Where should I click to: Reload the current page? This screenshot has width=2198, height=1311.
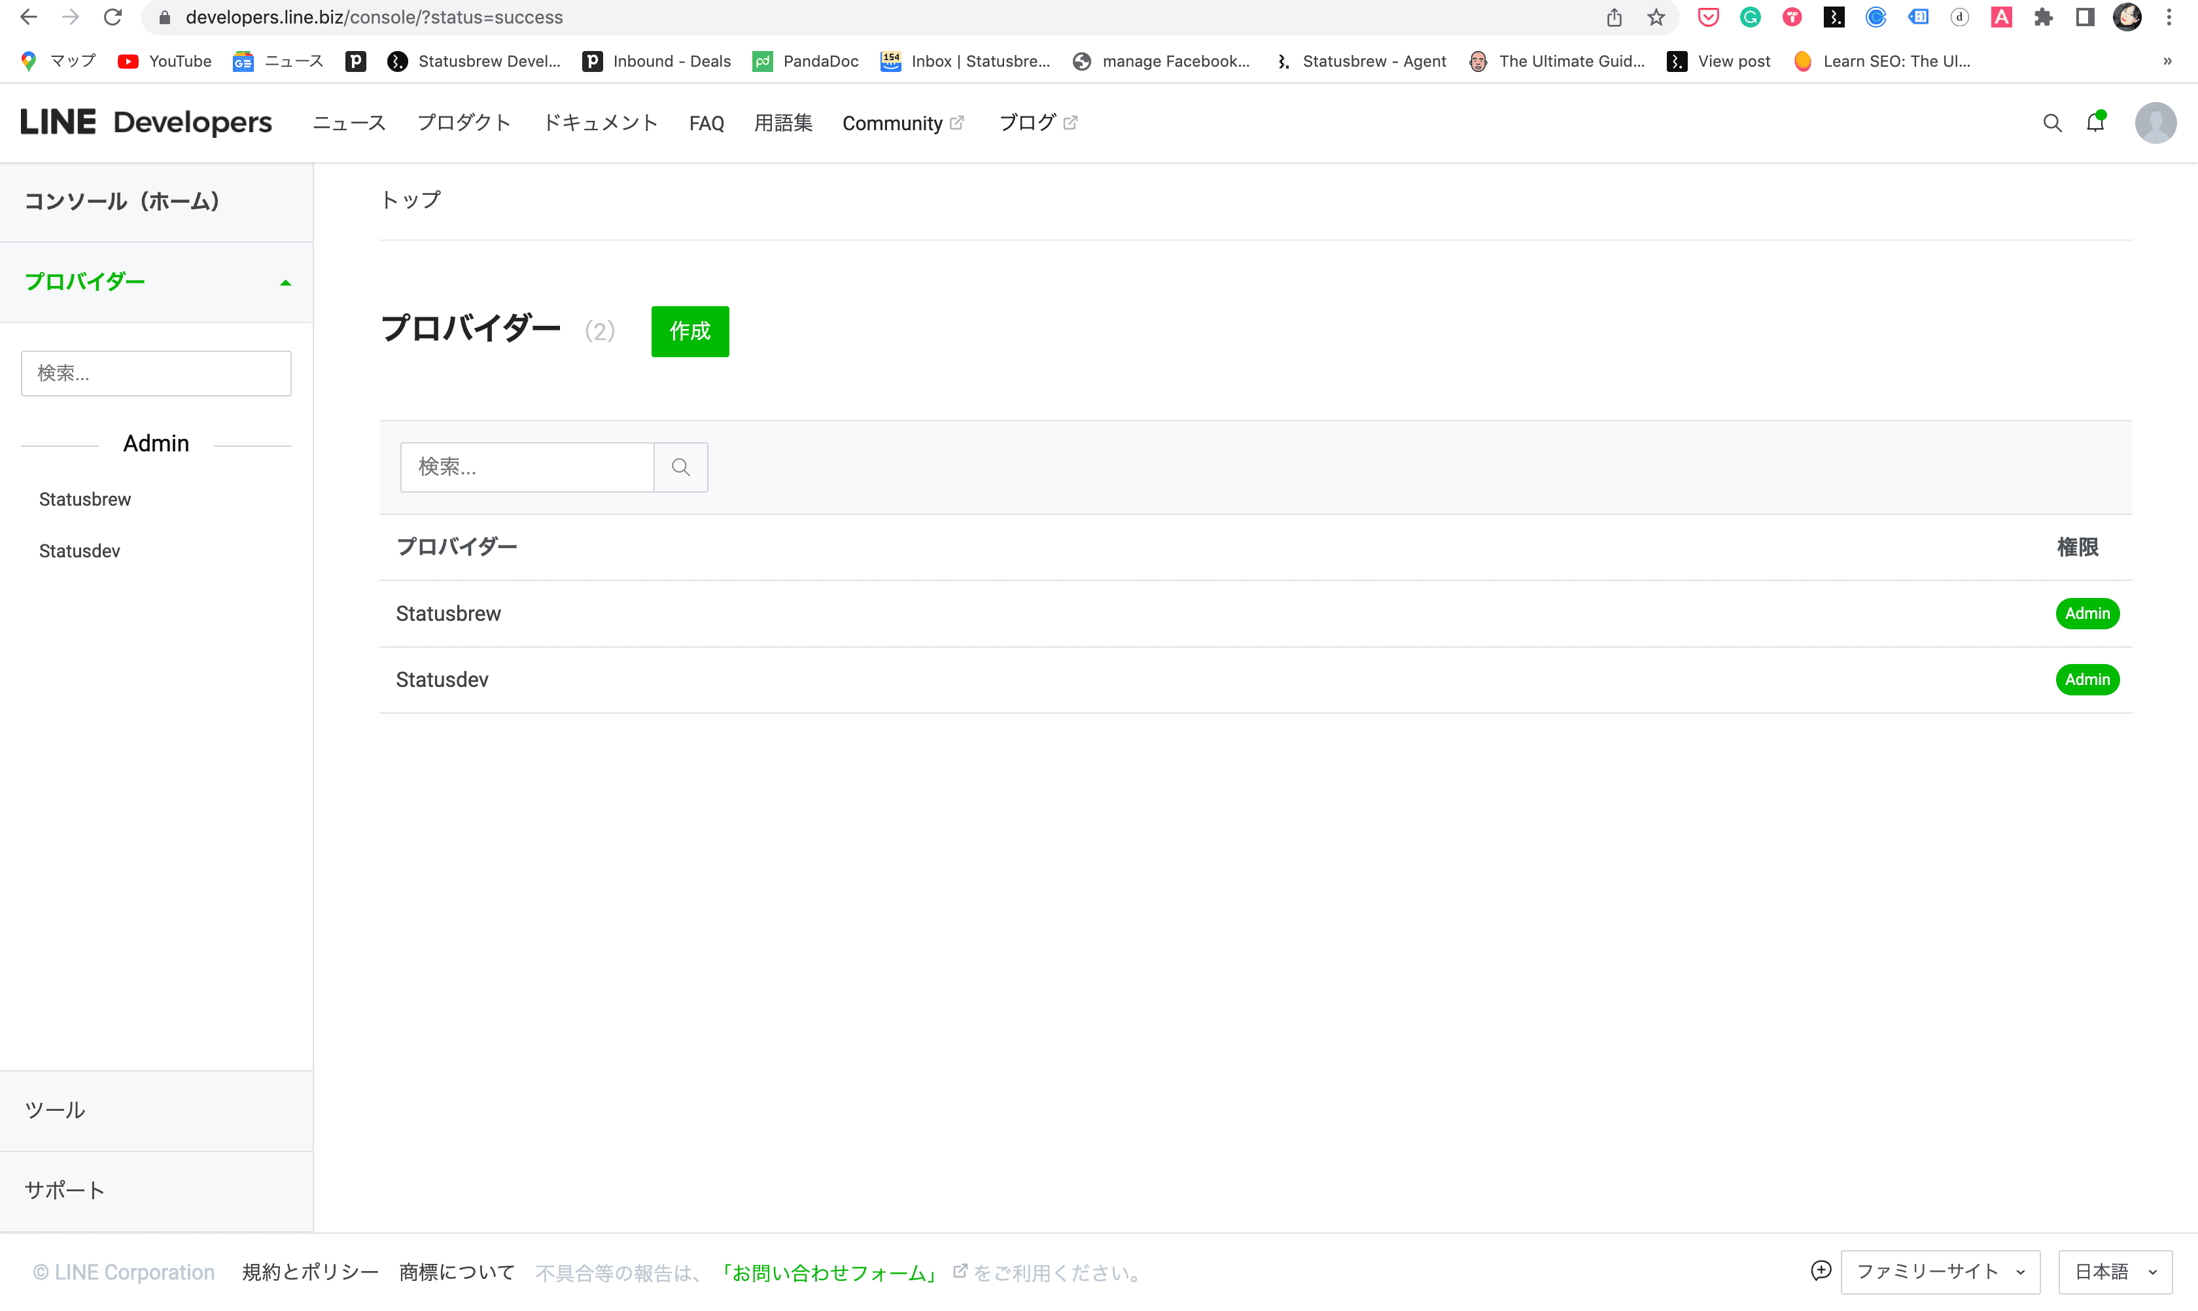[x=113, y=17]
